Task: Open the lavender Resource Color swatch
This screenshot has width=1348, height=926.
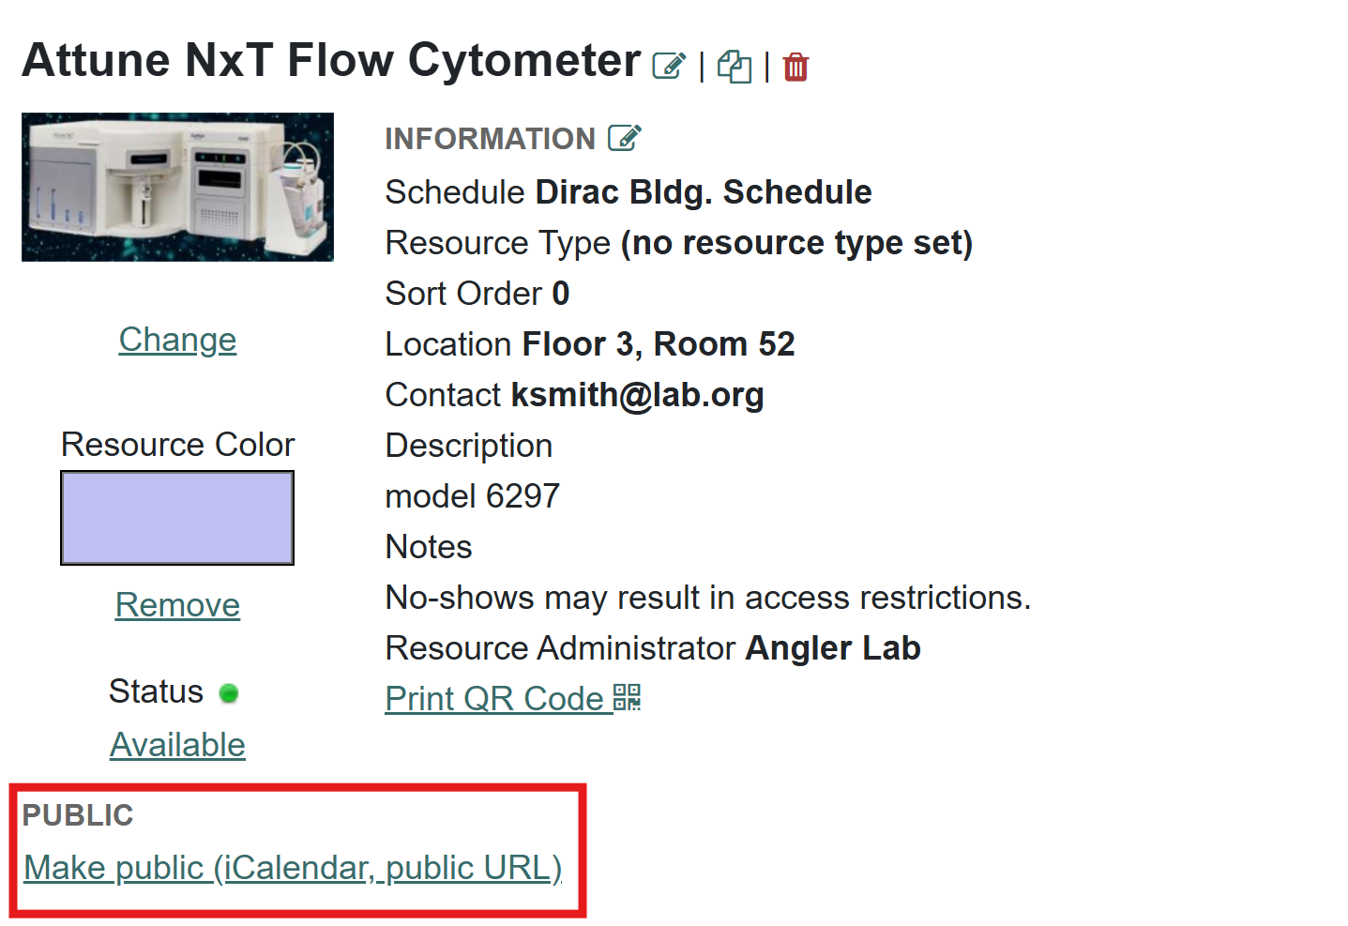Action: tap(177, 518)
